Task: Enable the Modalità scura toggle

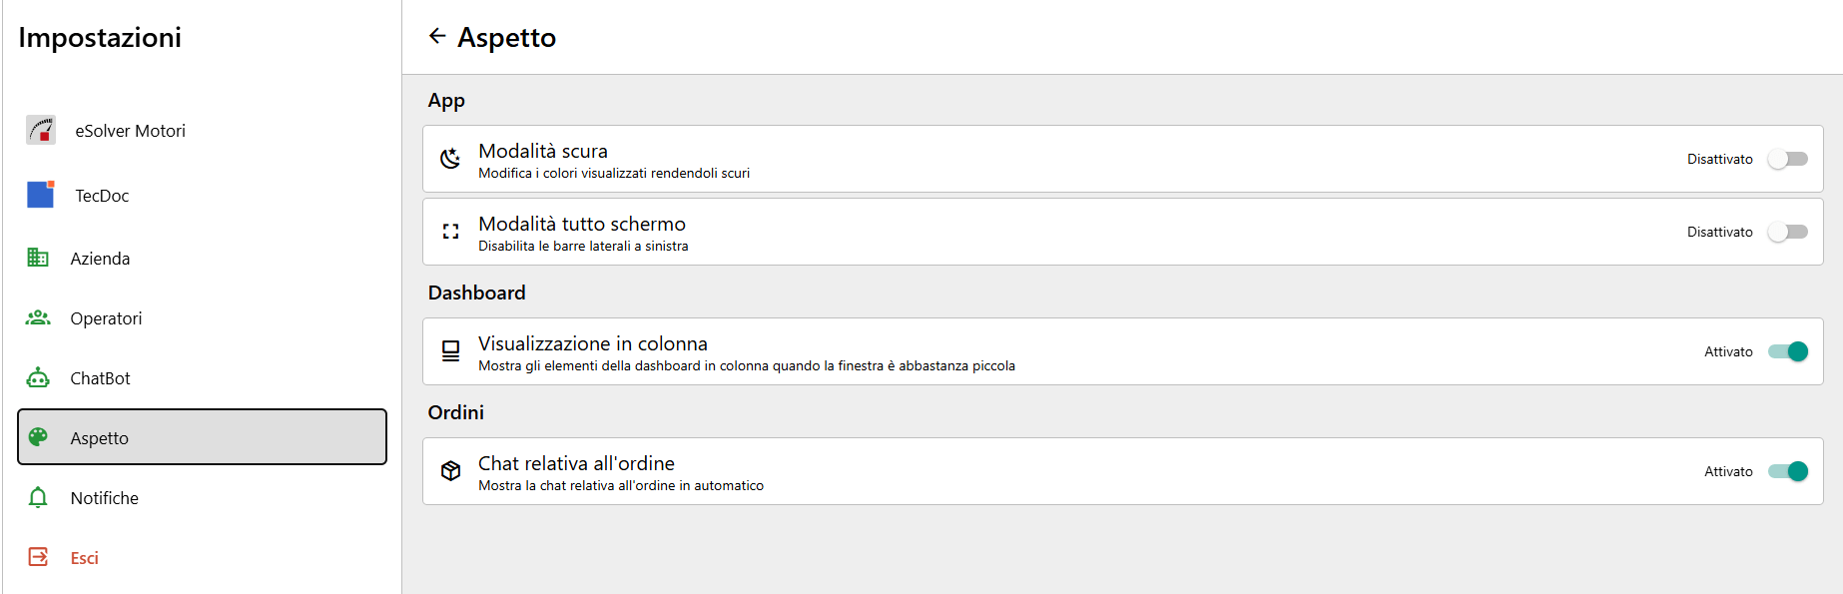Action: (1787, 159)
